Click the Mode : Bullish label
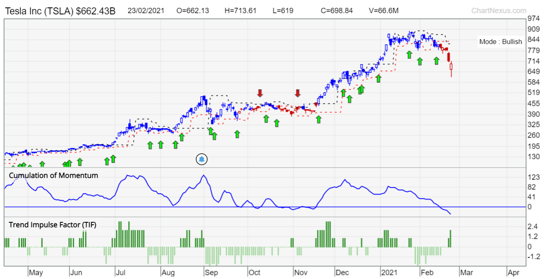The width and height of the screenshot is (551, 279). point(500,42)
